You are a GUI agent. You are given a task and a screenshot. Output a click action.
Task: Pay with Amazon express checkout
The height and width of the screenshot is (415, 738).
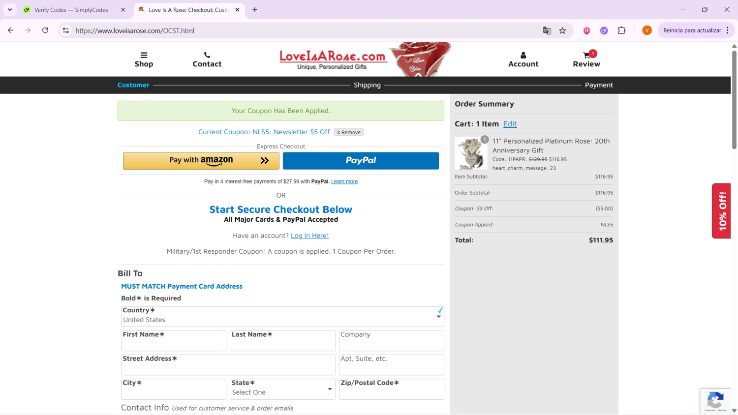tap(201, 161)
